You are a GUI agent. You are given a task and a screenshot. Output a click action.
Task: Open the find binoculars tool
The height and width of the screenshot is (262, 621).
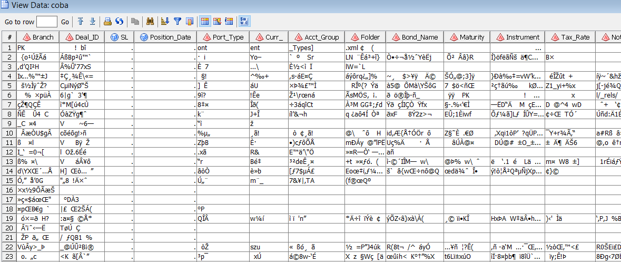(151, 22)
